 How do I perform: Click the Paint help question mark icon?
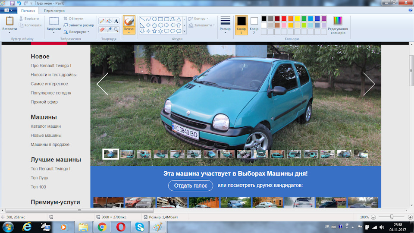point(410,10)
